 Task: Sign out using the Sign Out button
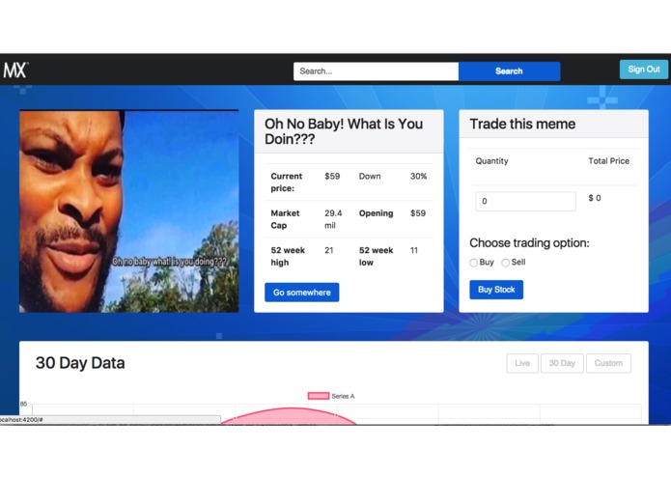coord(644,70)
